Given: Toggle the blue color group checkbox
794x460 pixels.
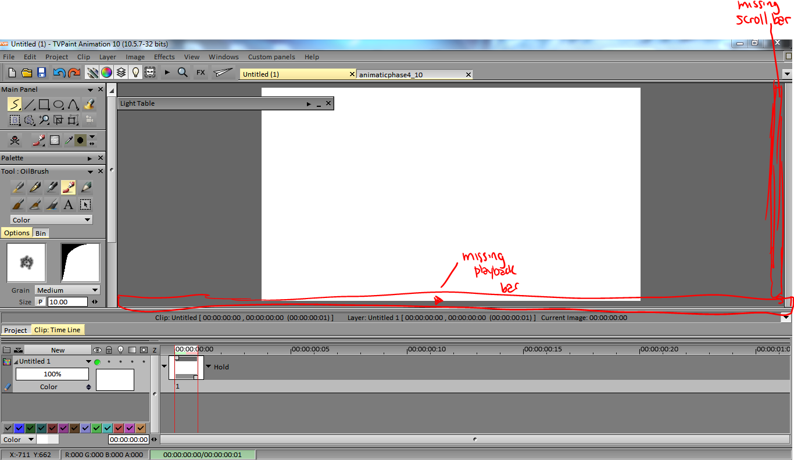Looking at the screenshot, I should (x=19, y=428).
